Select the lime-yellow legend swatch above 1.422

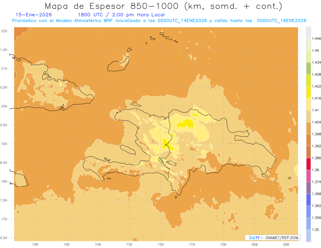coord(308,80)
